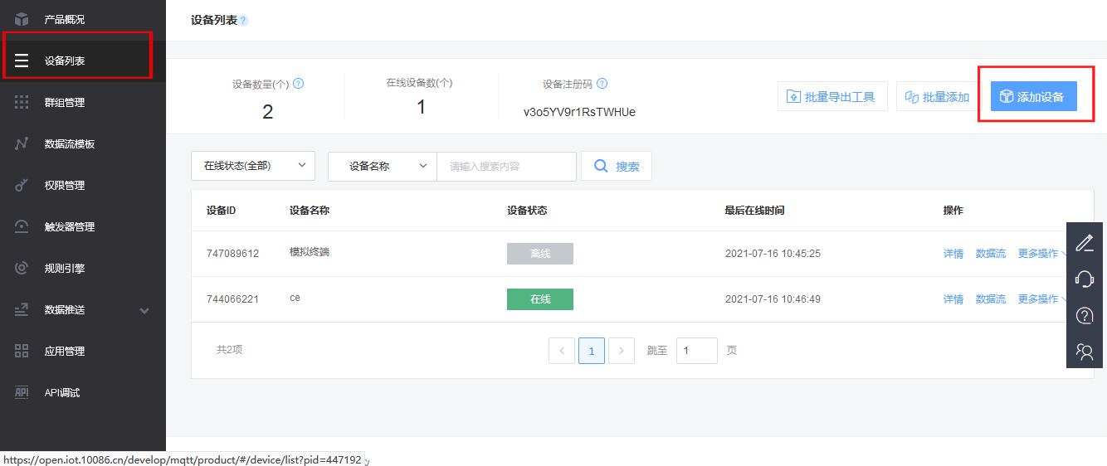1107x466 pixels.
Task: Click device ID 744066221
Action: (x=232, y=299)
